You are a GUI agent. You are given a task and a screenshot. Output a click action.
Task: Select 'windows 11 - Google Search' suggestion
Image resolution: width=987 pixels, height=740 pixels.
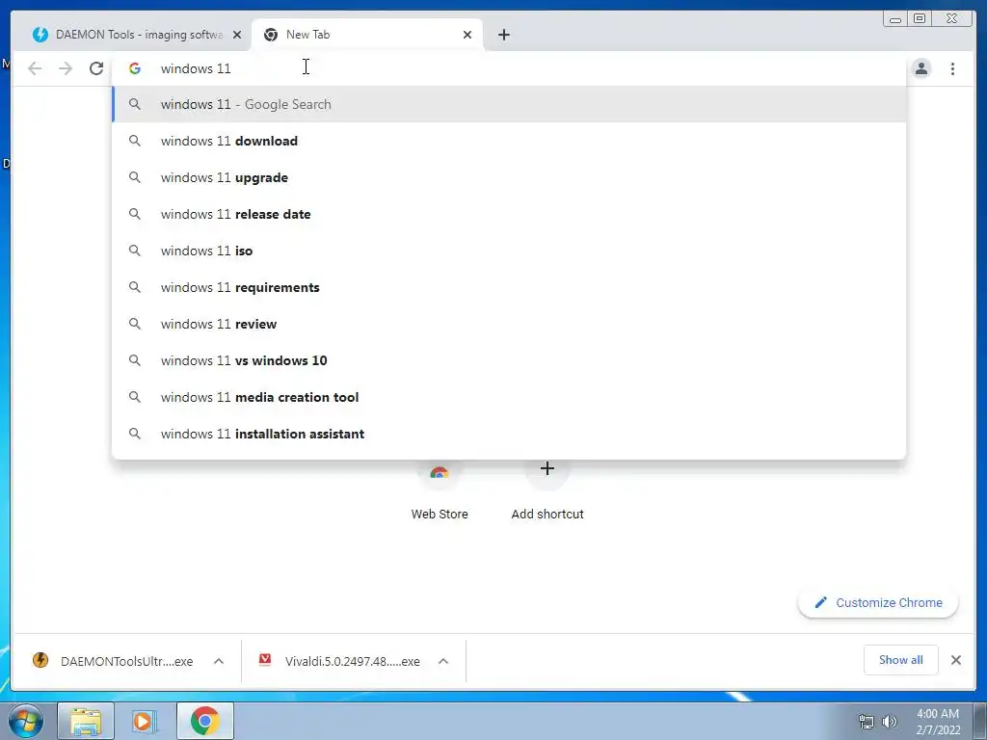point(509,104)
